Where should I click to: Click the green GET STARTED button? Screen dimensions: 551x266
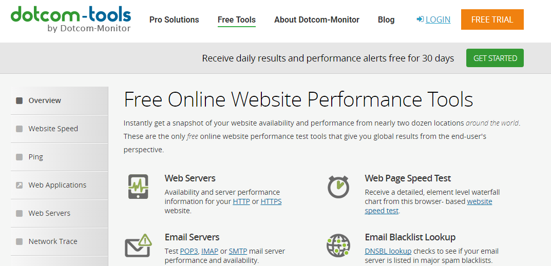point(495,58)
